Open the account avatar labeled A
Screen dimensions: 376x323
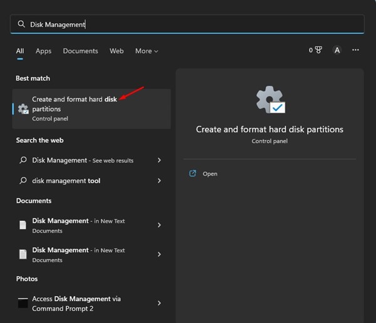337,50
